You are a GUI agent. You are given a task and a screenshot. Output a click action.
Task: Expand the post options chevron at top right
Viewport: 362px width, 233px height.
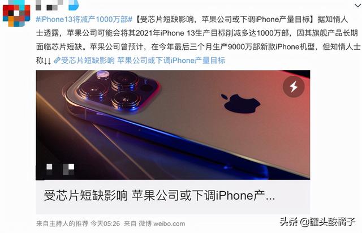pyautogui.click(x=357, y=5)
